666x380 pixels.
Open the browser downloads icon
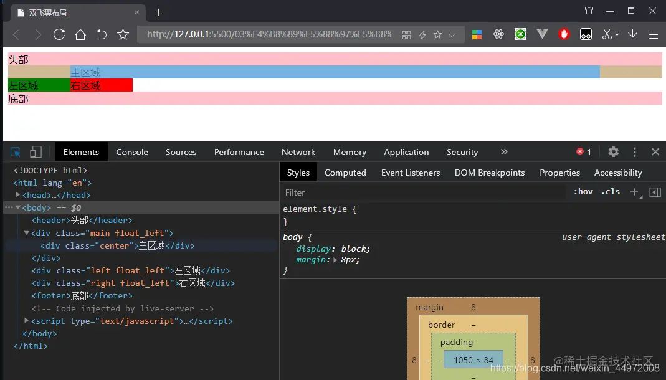(632, 34)
